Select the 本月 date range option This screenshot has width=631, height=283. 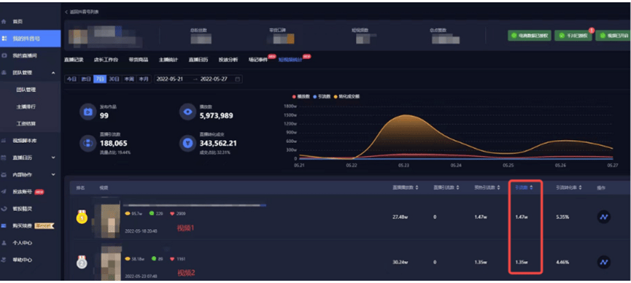(x=144, y=80)
